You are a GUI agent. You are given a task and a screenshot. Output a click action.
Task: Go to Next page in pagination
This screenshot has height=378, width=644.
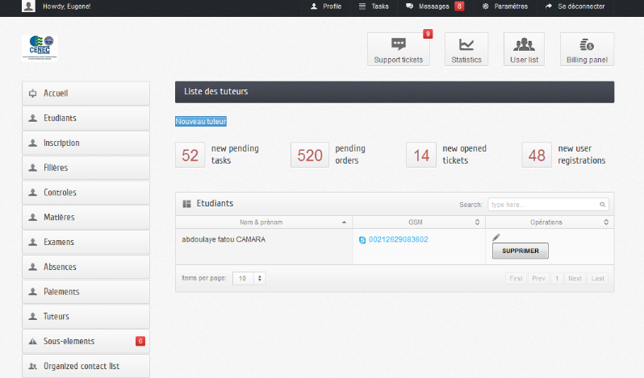pos(575,278)
